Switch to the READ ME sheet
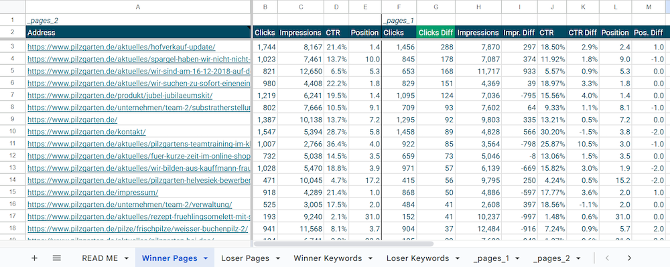The image size is (670, 267). pos(100,258)
